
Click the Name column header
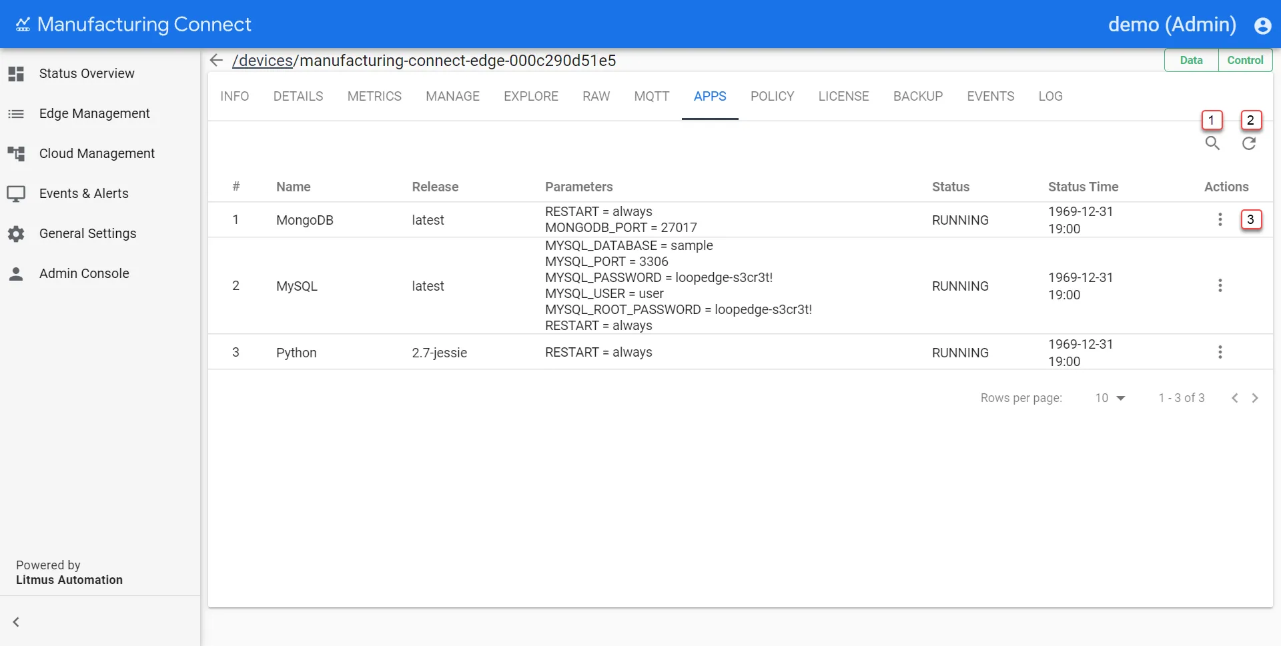[x=294, y=187]
